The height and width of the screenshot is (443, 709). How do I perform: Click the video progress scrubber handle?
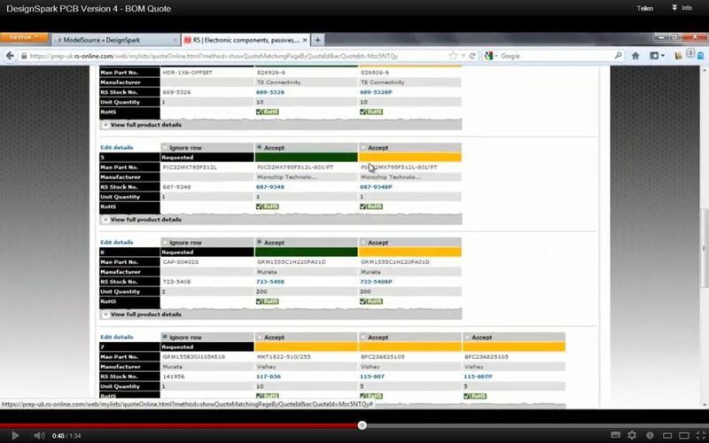tap(362, 425)
